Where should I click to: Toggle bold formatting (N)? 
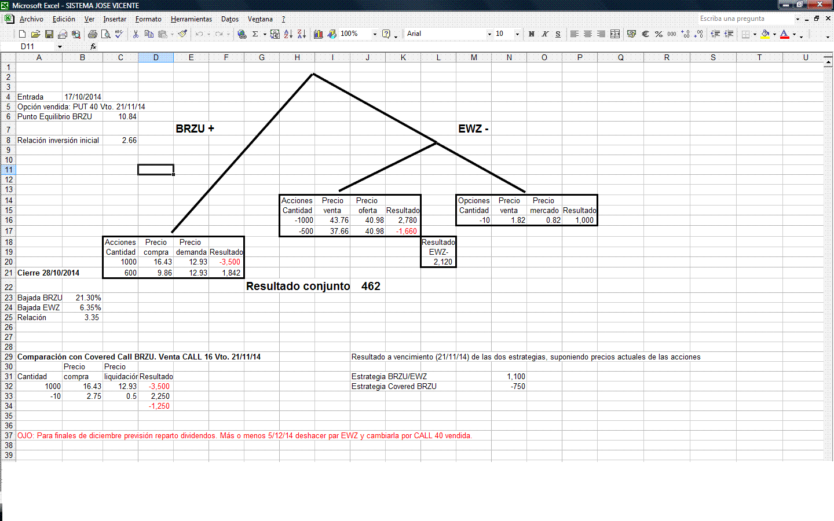coord(531,34)
